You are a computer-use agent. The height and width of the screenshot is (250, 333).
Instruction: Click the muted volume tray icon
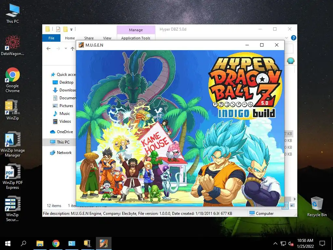click(x=291, y=243)
